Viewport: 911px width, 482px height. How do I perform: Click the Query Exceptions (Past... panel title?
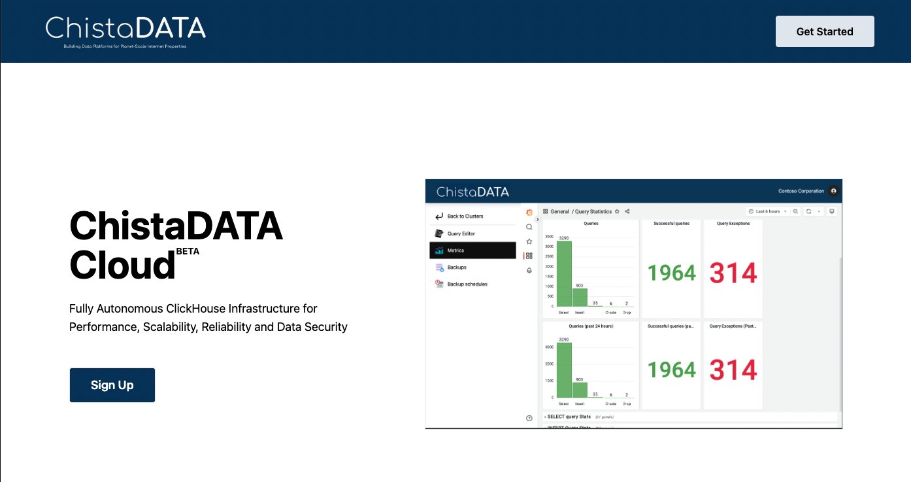[733, 326]
